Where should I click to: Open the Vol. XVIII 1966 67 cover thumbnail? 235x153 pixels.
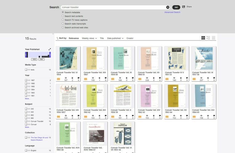95,133
